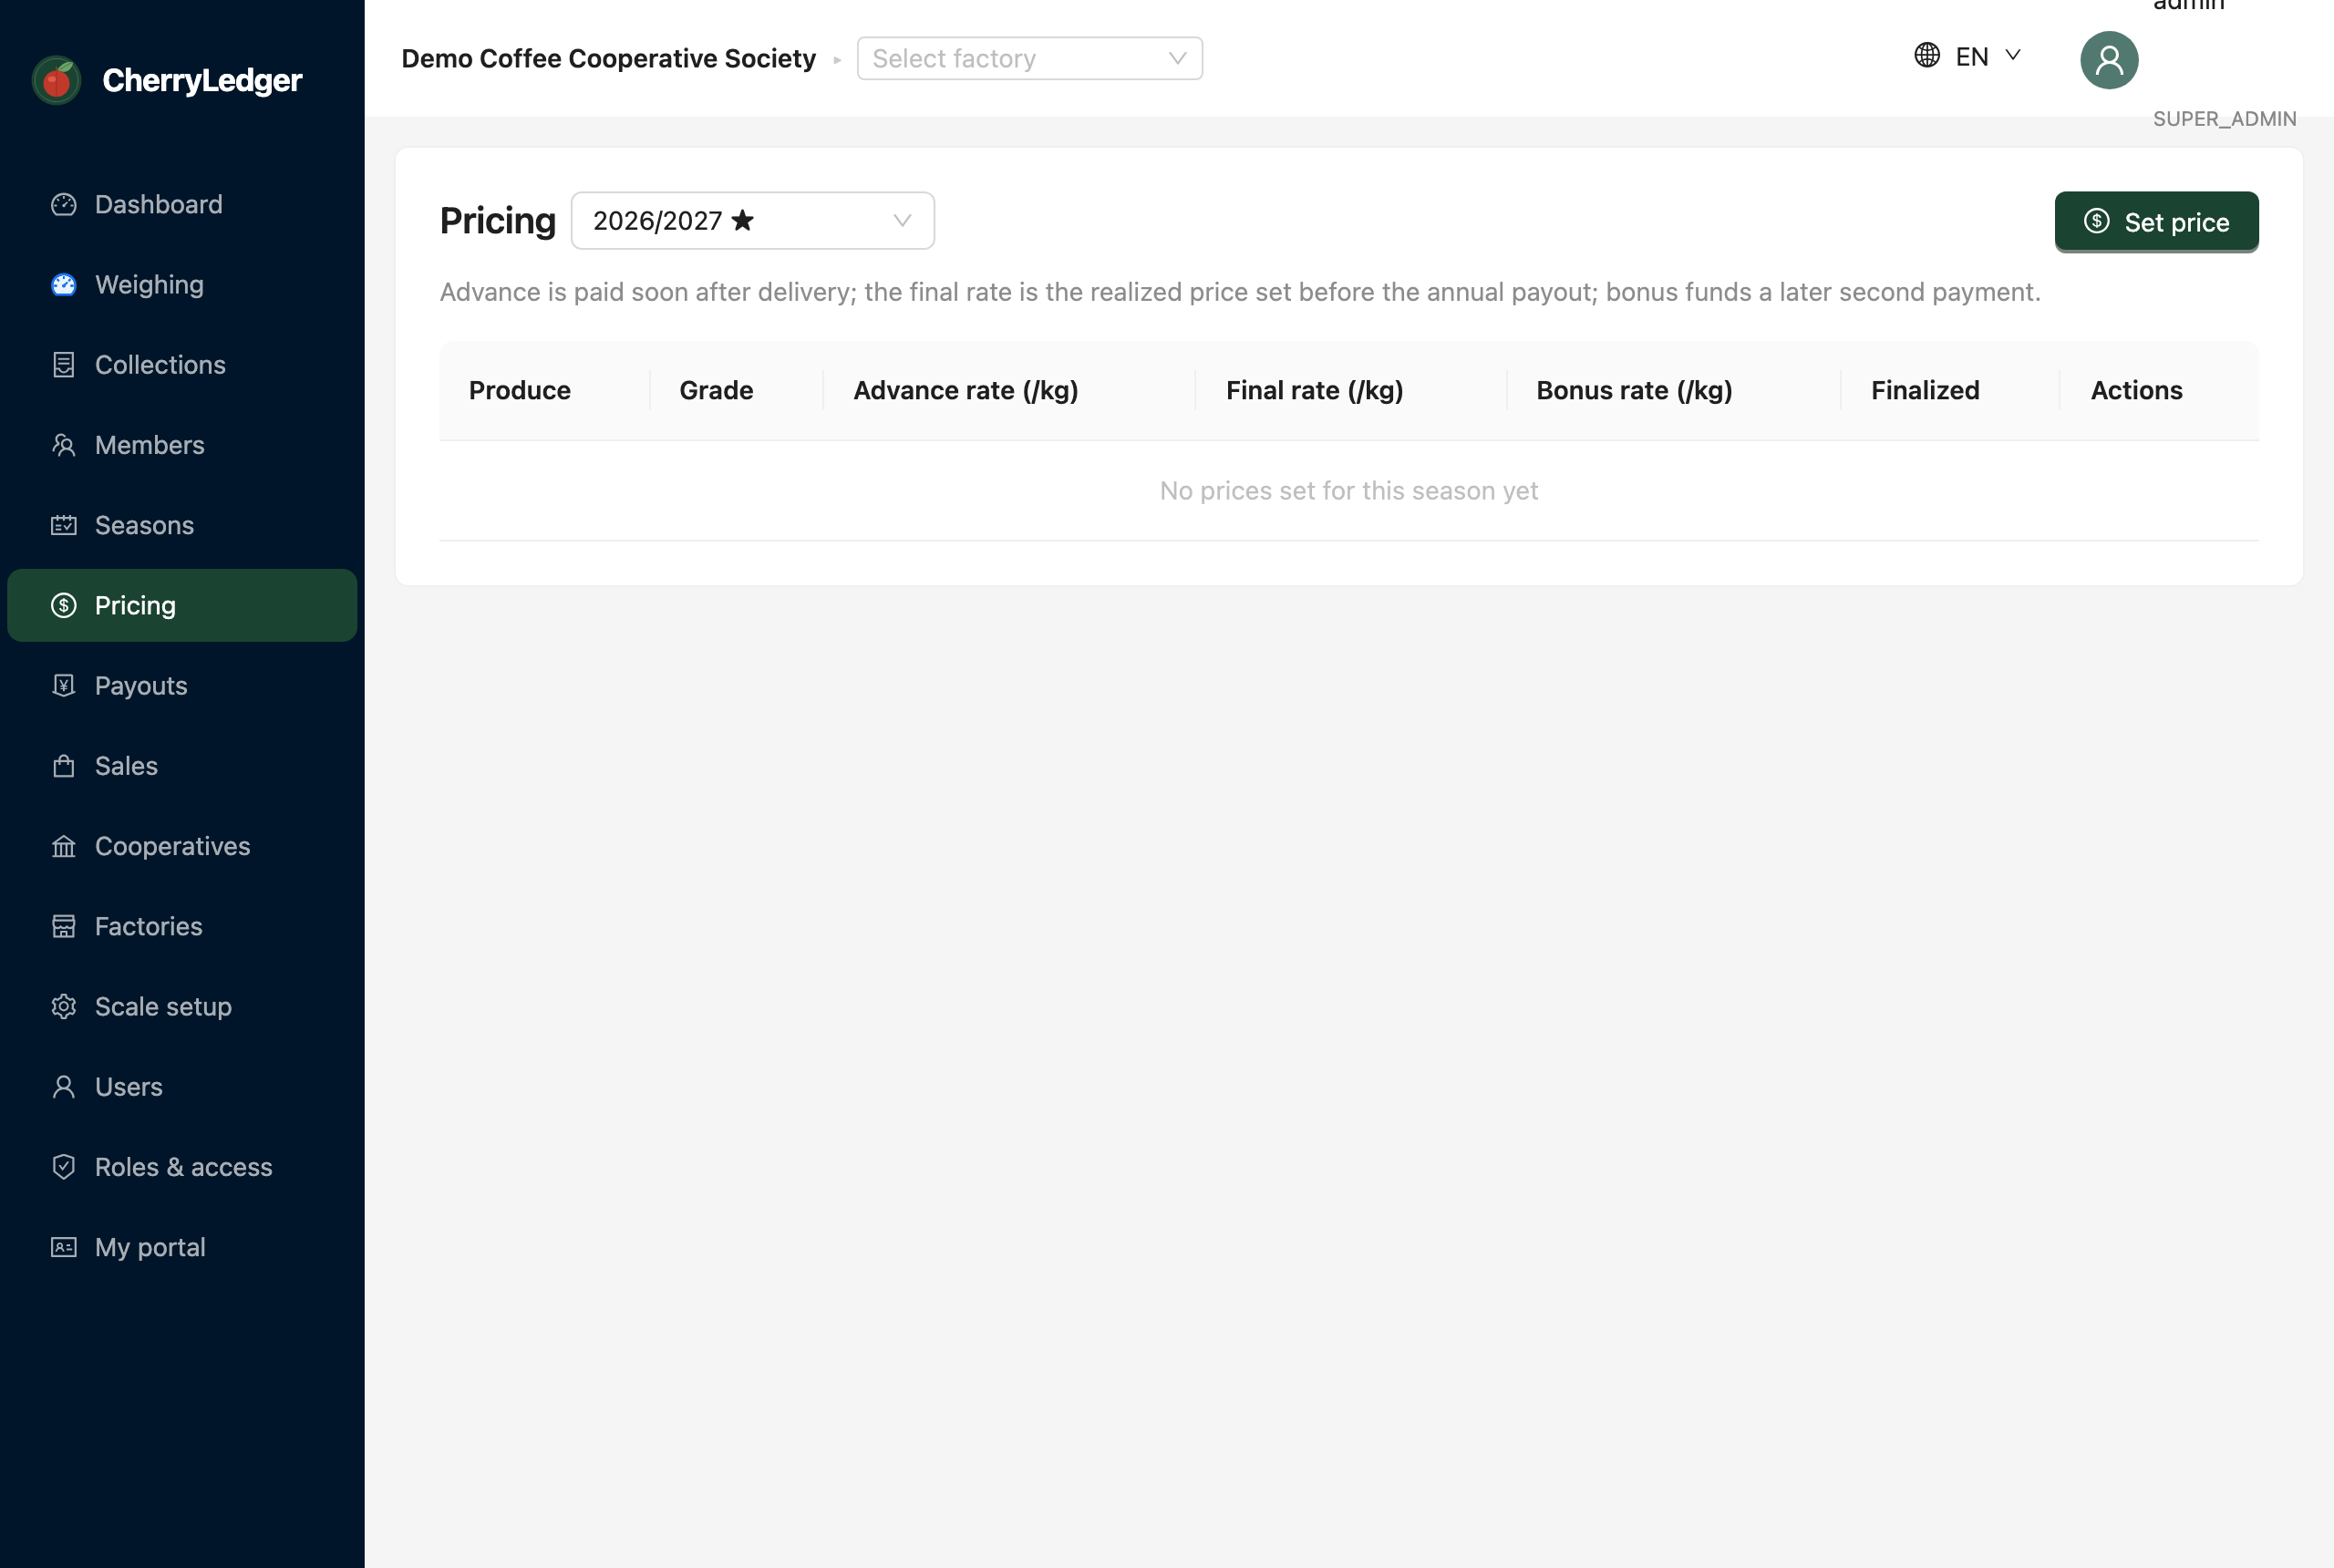Navigate to Factories
This screenshot has height=1568, width=2334.
pos(182,926)
